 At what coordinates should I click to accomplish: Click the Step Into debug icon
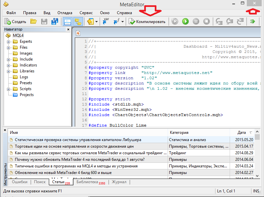(219, 21)
